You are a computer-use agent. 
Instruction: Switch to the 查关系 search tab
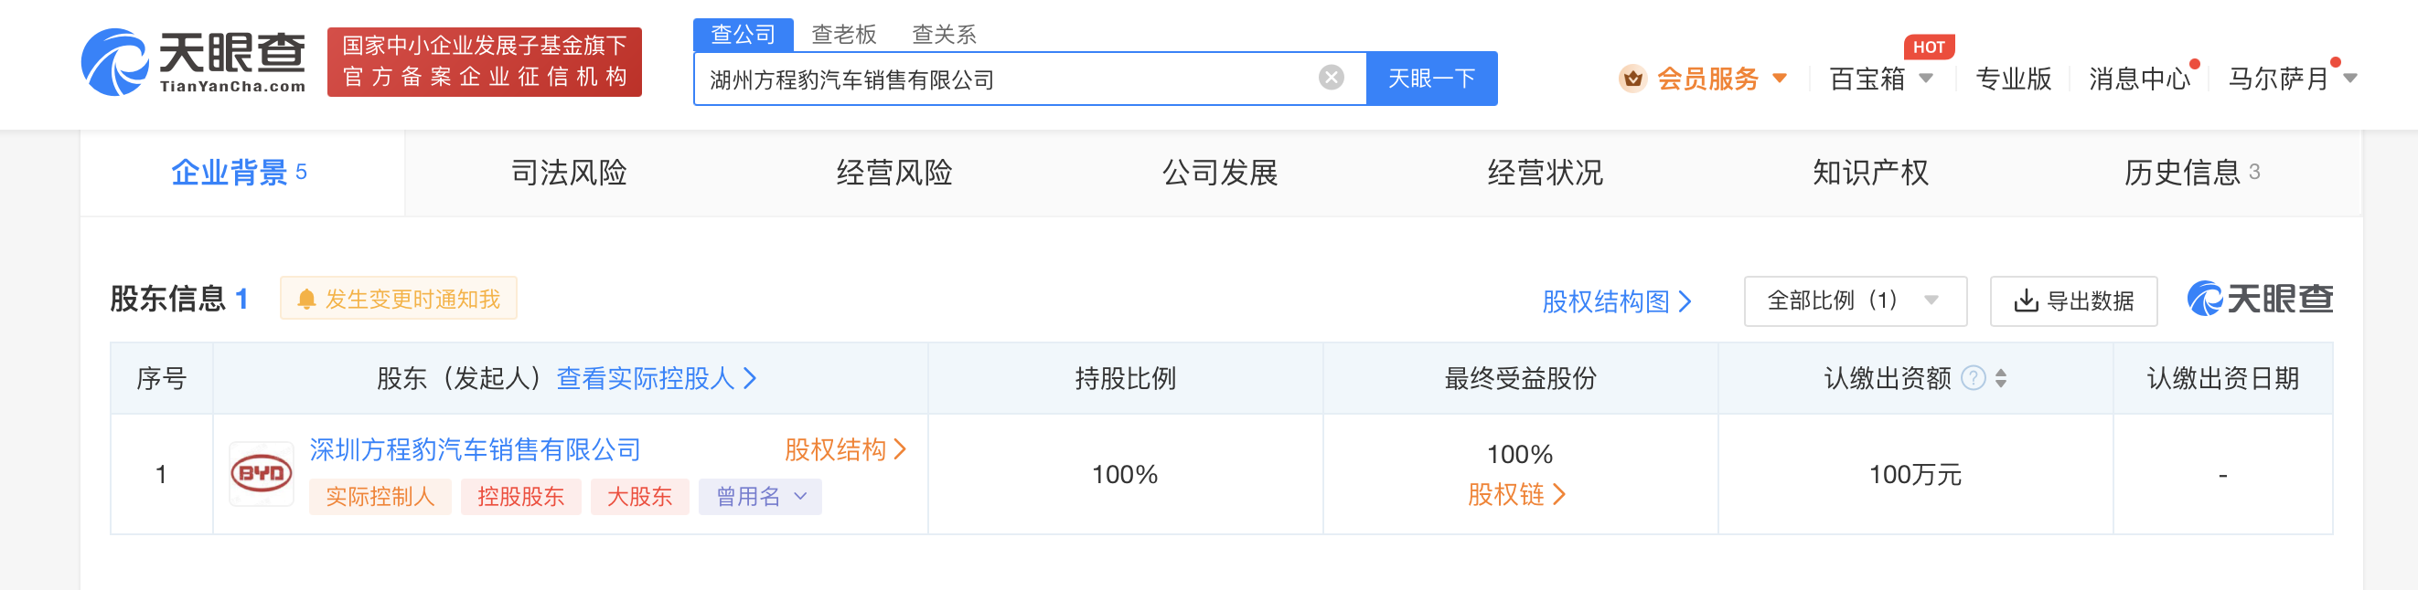[945, 35]
